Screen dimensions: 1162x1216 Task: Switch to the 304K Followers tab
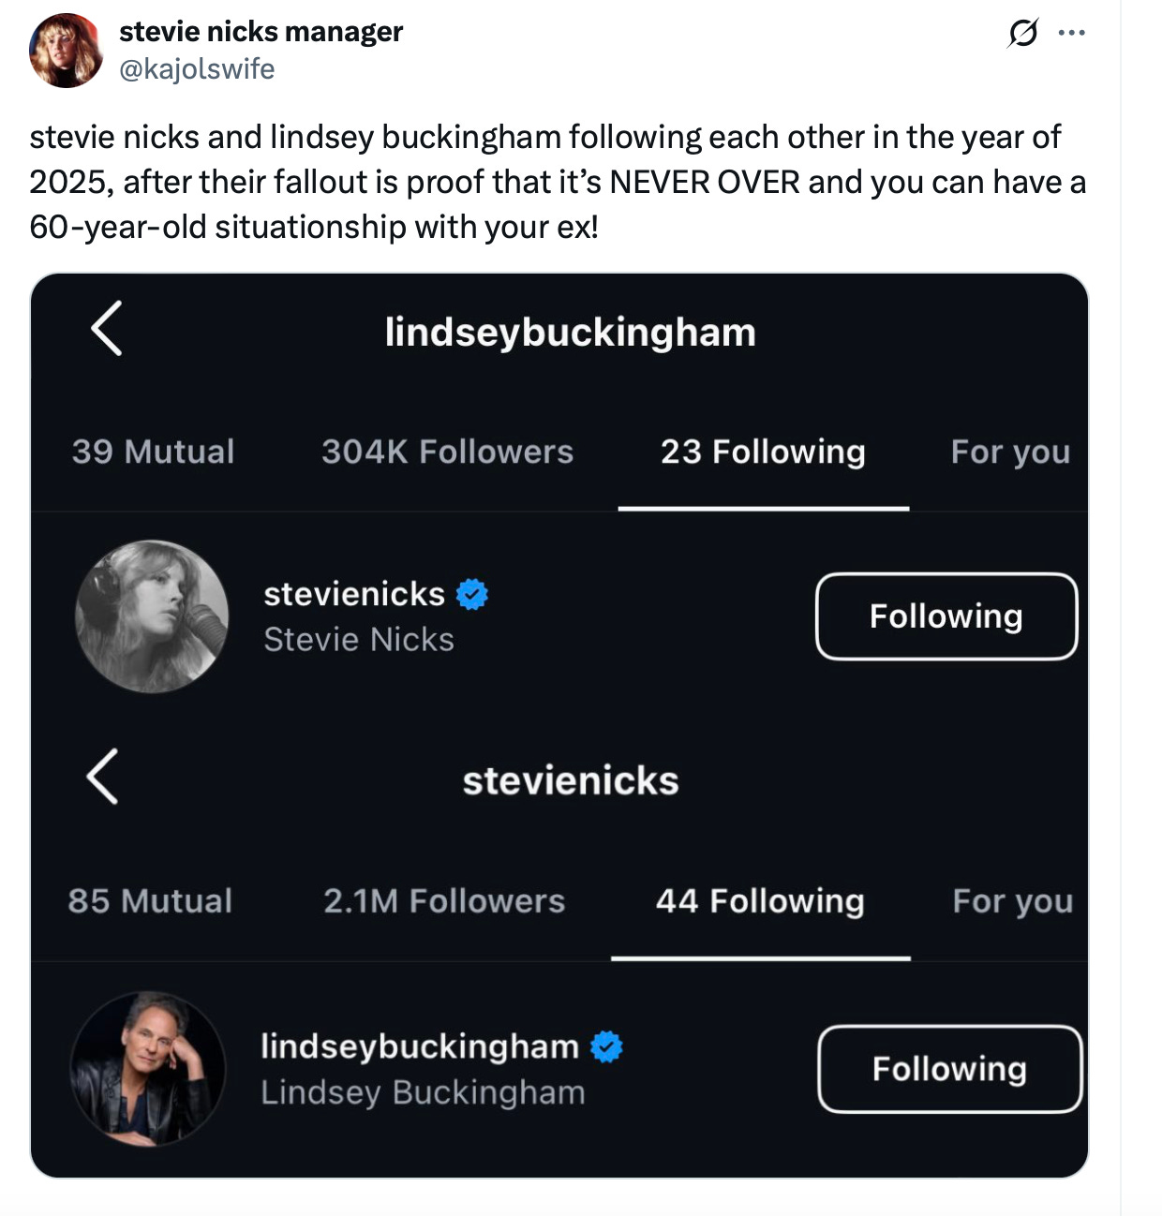447,452
